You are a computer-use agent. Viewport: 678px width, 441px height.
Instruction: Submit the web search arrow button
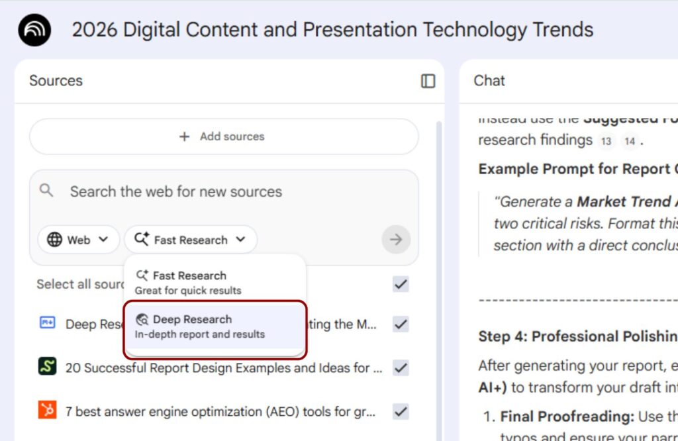pos(396,240)
